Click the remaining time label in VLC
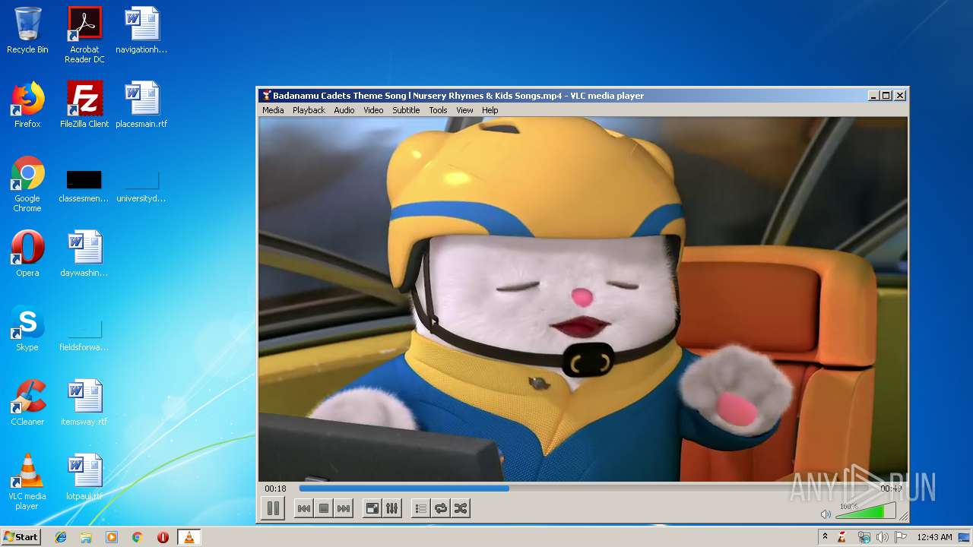Viewport: 973px width, 547px height. pos(891,489)
